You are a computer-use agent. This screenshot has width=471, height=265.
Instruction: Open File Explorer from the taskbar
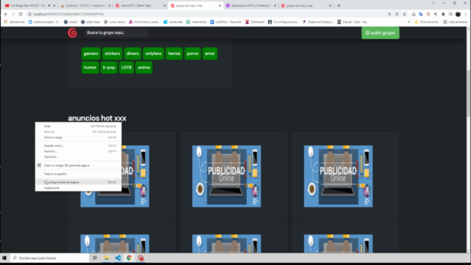(x=106, y=258)
